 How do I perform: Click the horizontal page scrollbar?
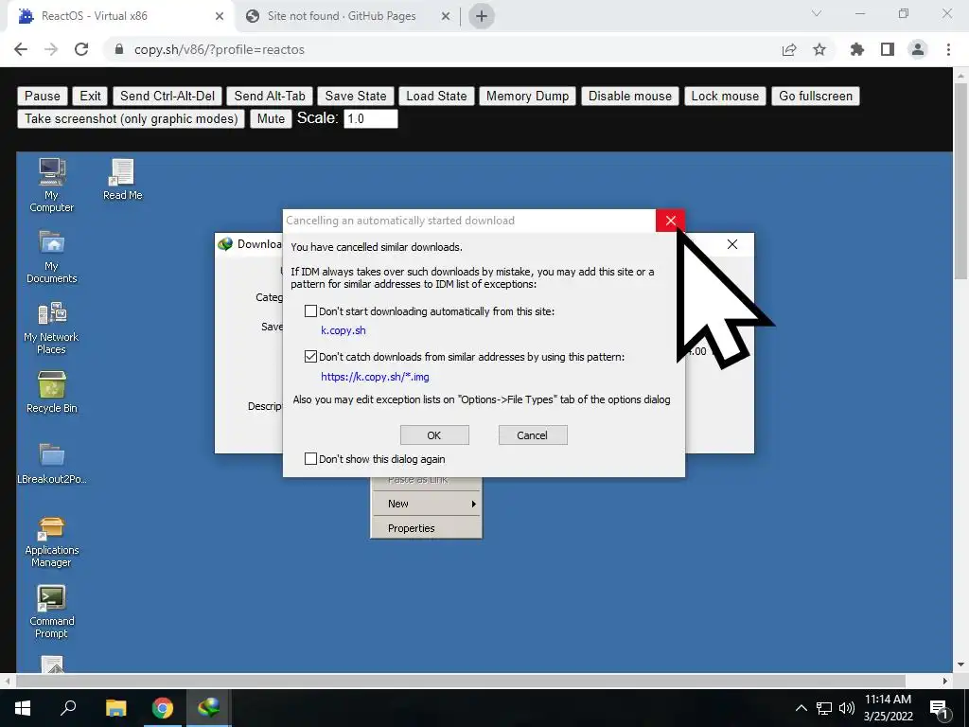(x=460, y=681)
